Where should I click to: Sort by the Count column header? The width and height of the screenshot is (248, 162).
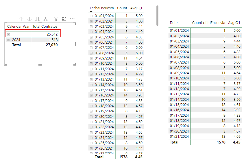click(x=122, y=8)
